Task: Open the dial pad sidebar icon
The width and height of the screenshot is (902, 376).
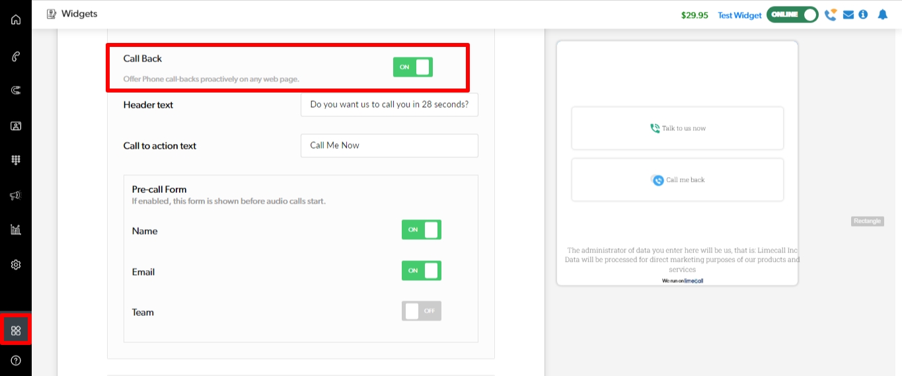Action: pos(16,160)
